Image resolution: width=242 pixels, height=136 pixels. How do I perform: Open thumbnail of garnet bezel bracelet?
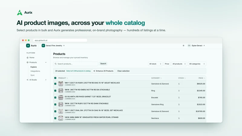pos(61,97)
